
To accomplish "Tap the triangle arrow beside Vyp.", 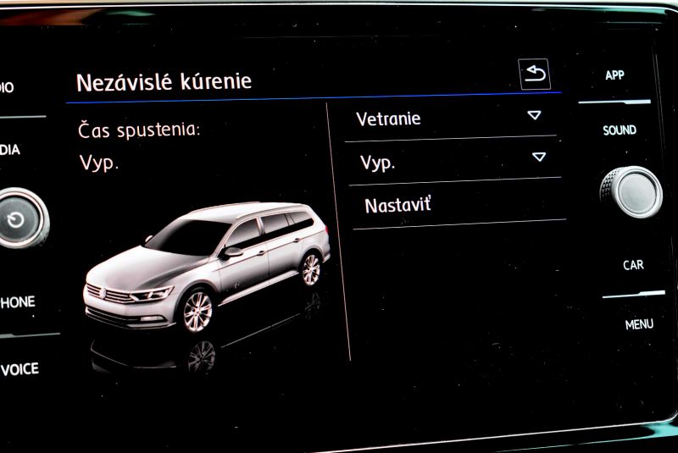I will (x=539, y=157).
